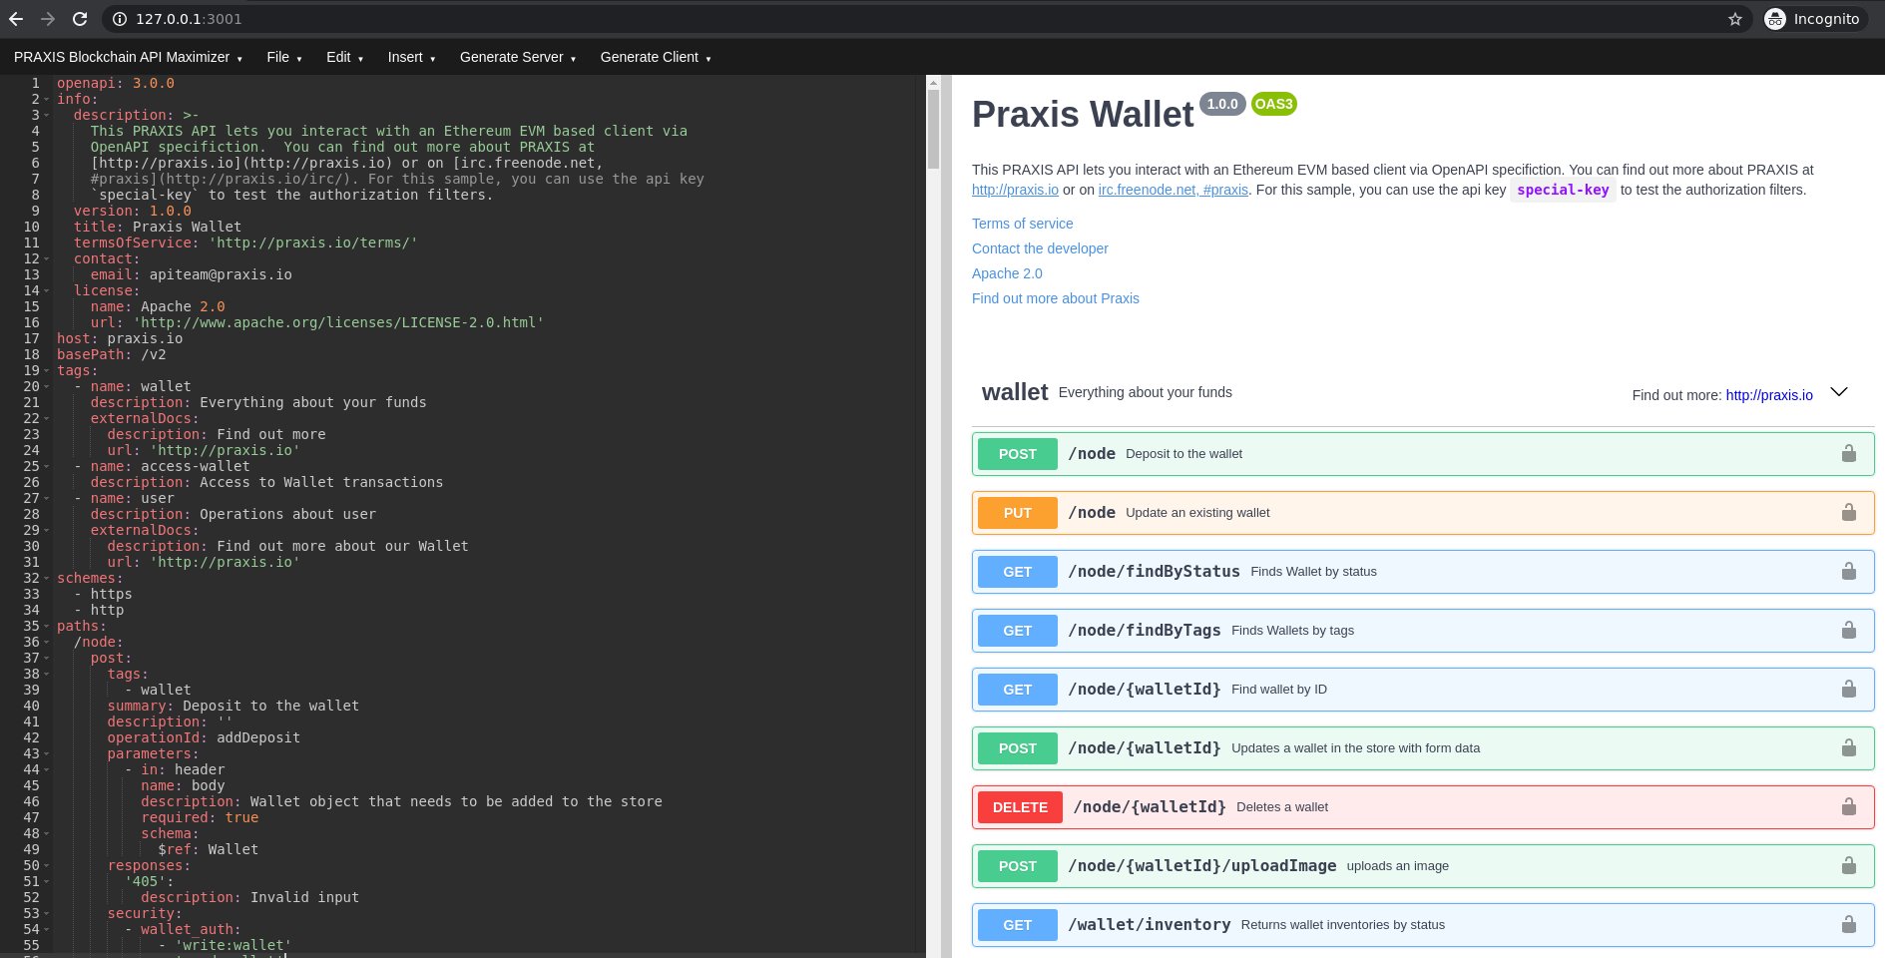
Task: Click lock icon on /wallet/inventory row
Action: pos(1849,924)
